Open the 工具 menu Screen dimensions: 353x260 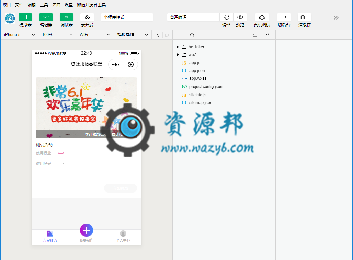pos(44,4)
